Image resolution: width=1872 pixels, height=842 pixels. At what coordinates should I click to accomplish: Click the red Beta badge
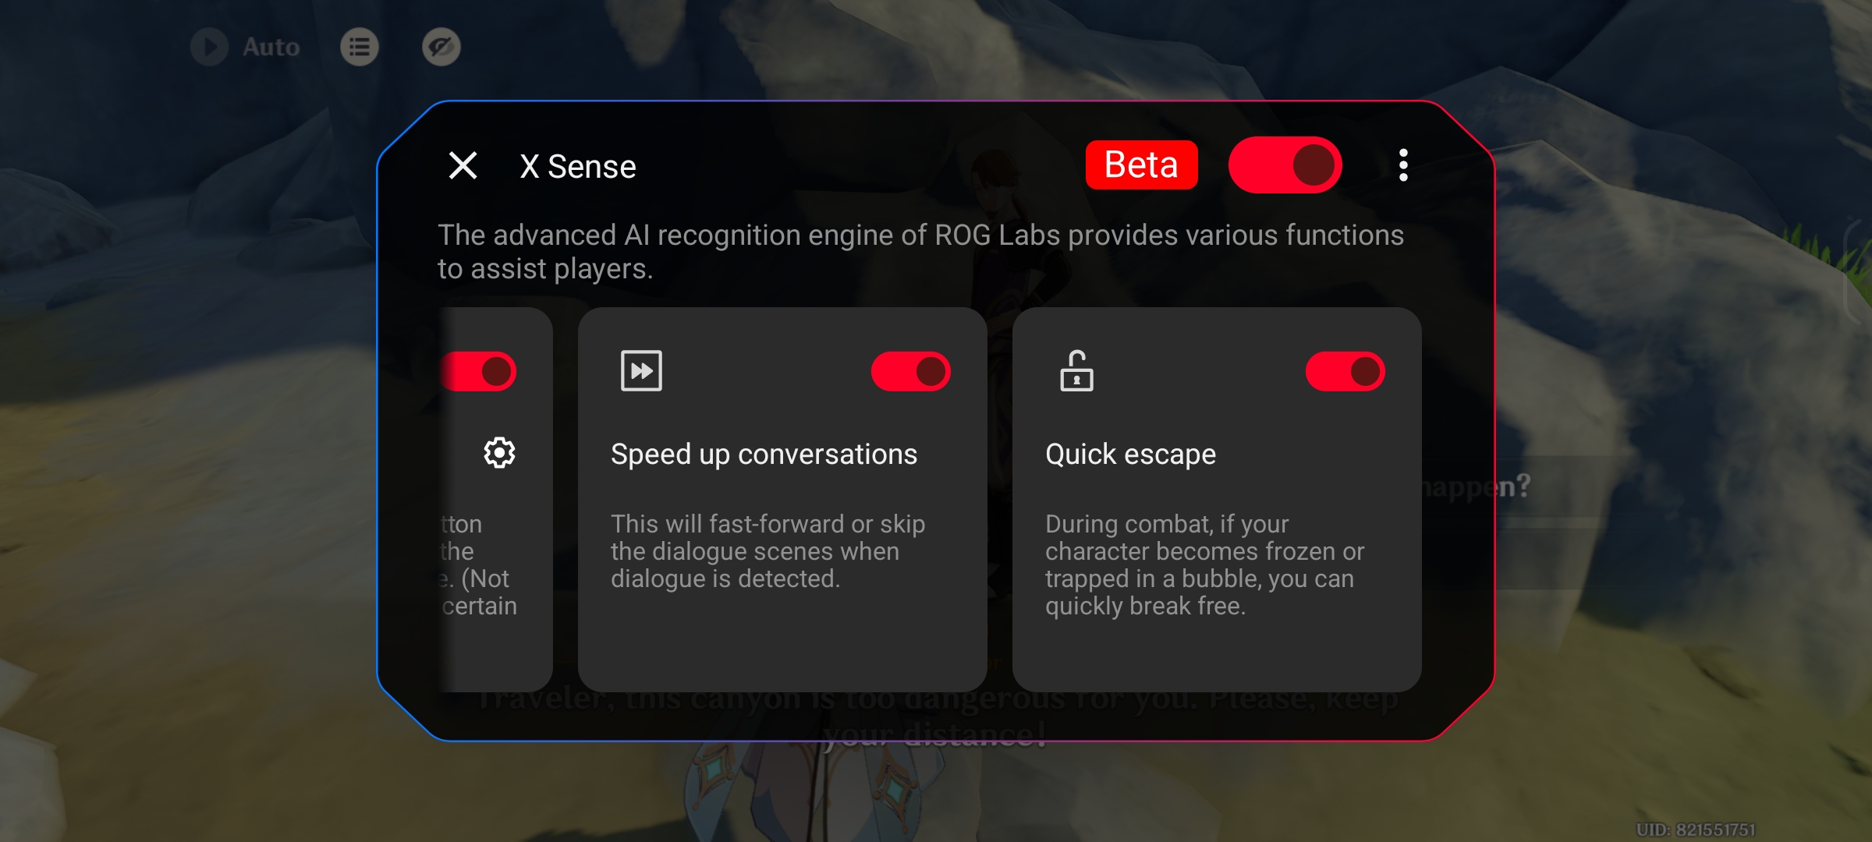[1141, 165]
